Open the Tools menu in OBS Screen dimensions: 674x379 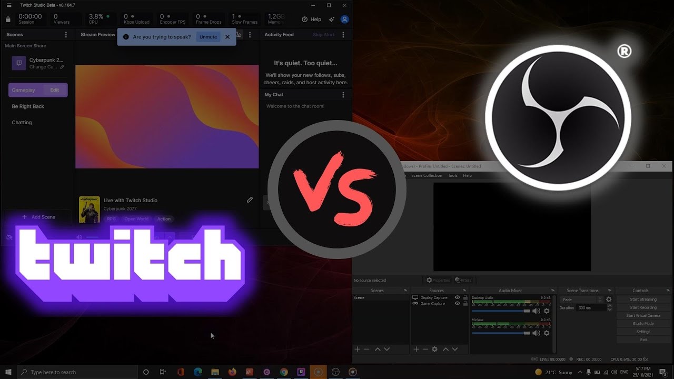(x=452, y=175)
